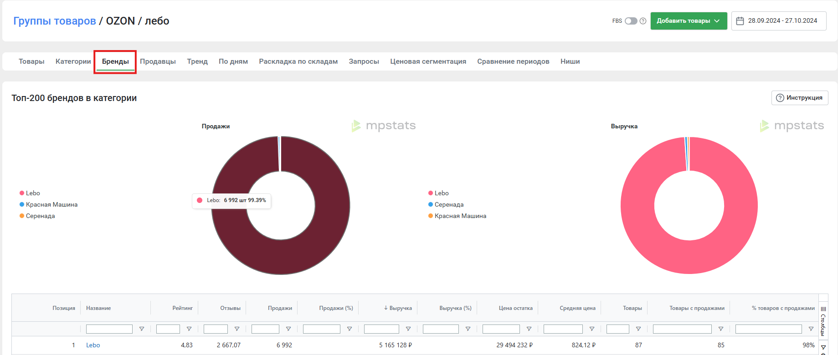This screenshot has width=838, height=355.
Task: Sort by Цена остатка column header
Action: tap(515, 308)
